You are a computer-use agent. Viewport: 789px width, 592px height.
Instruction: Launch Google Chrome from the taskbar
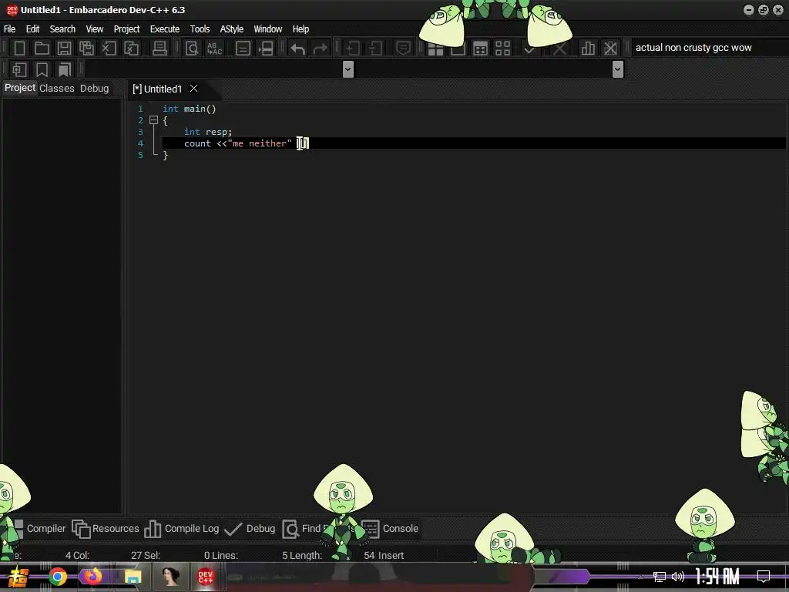click(57, 577)
